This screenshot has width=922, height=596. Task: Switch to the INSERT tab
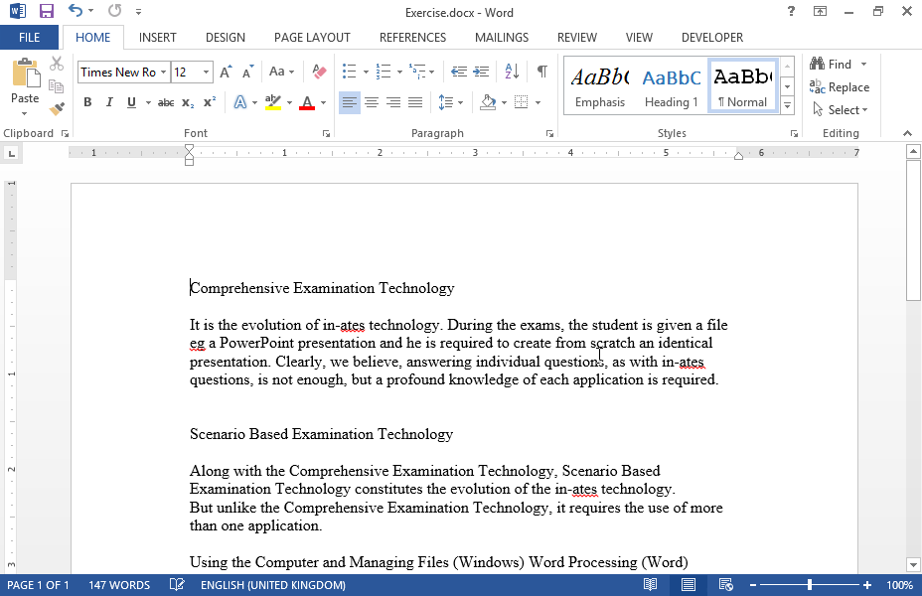tap(158, 38)
